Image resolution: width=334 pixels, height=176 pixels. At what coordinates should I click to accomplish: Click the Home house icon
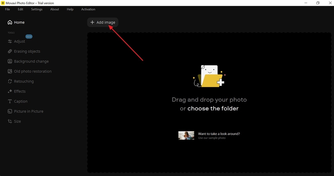(x=10, y=22)
